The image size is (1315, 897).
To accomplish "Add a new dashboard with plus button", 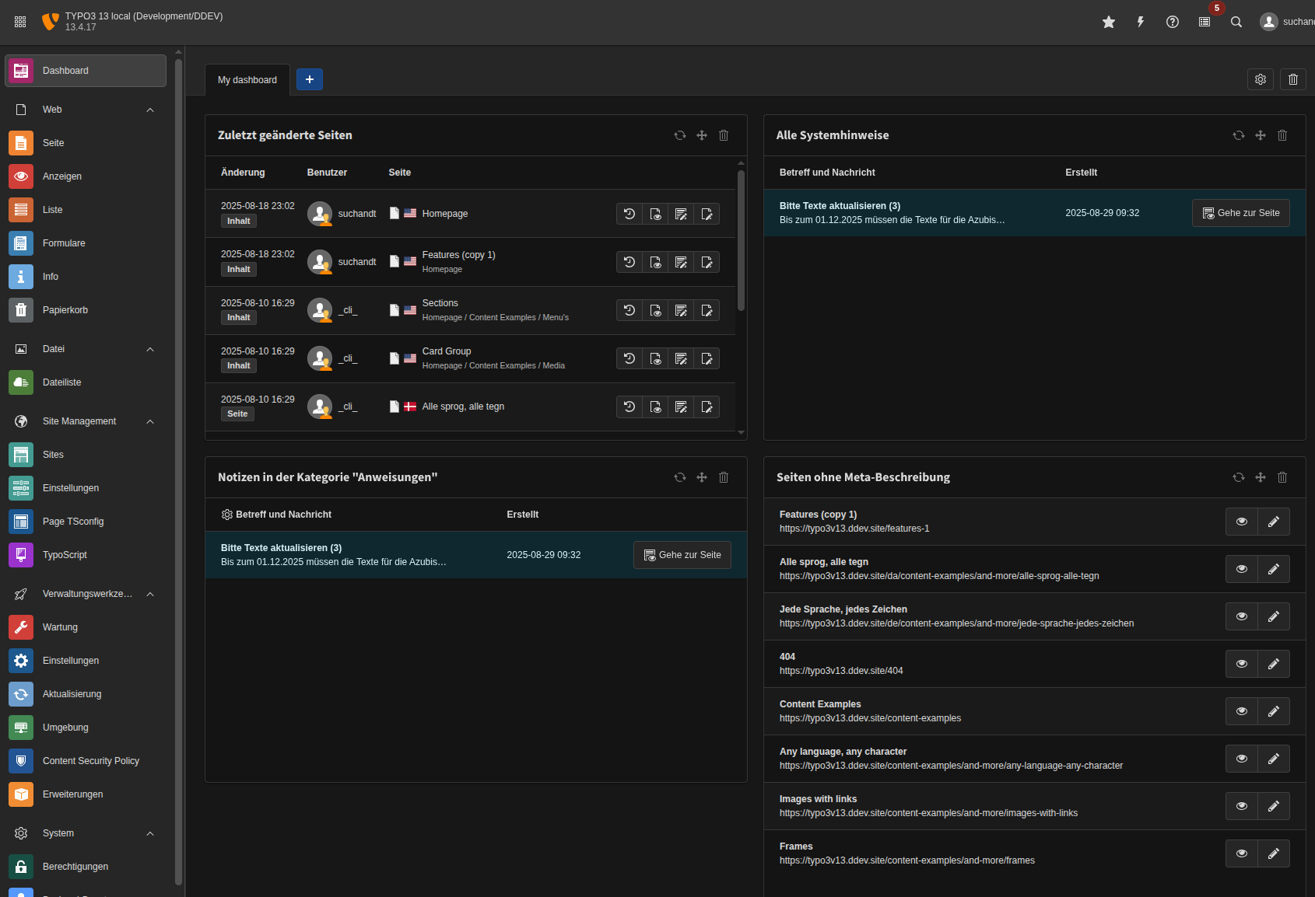I will coord(310,79).
